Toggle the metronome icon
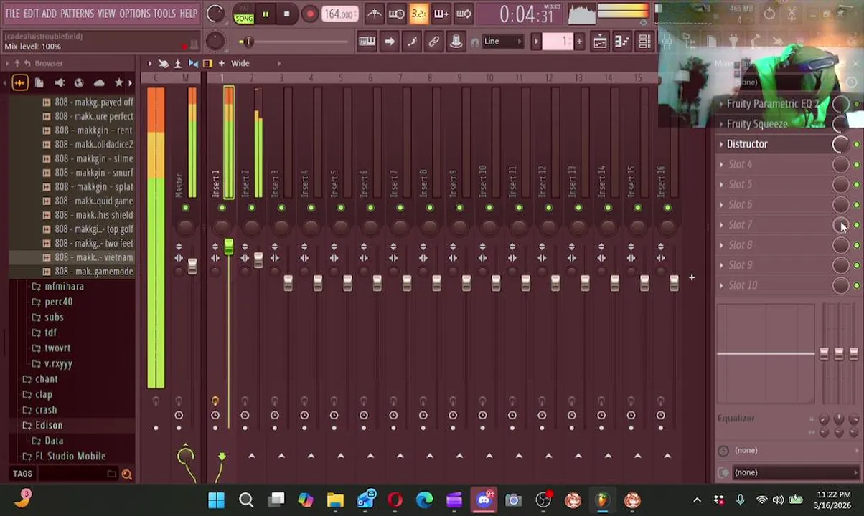The height and width of the screenshot is (516, 864). tap(375, 14)
